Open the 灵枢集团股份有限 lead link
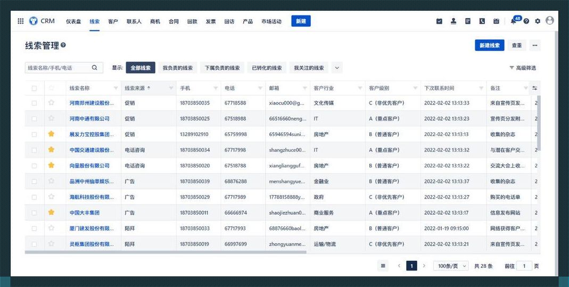Screen dimensions: 569x287 [x=92, y=244]
